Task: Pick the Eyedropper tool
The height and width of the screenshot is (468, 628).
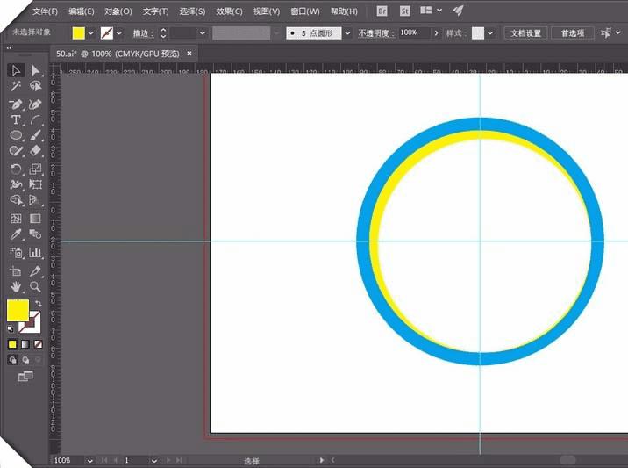Action: [x=16, y=234]
